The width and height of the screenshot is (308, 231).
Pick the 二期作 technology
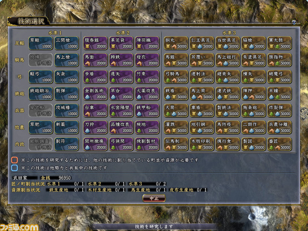pyautogui.click(x=254, y=128)
